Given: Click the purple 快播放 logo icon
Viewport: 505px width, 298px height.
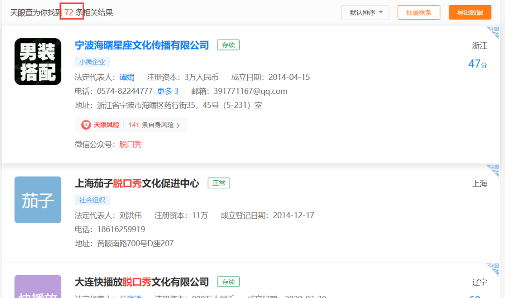Looking at the screenshot, I should pyautogui.click(x=38, y=286).
